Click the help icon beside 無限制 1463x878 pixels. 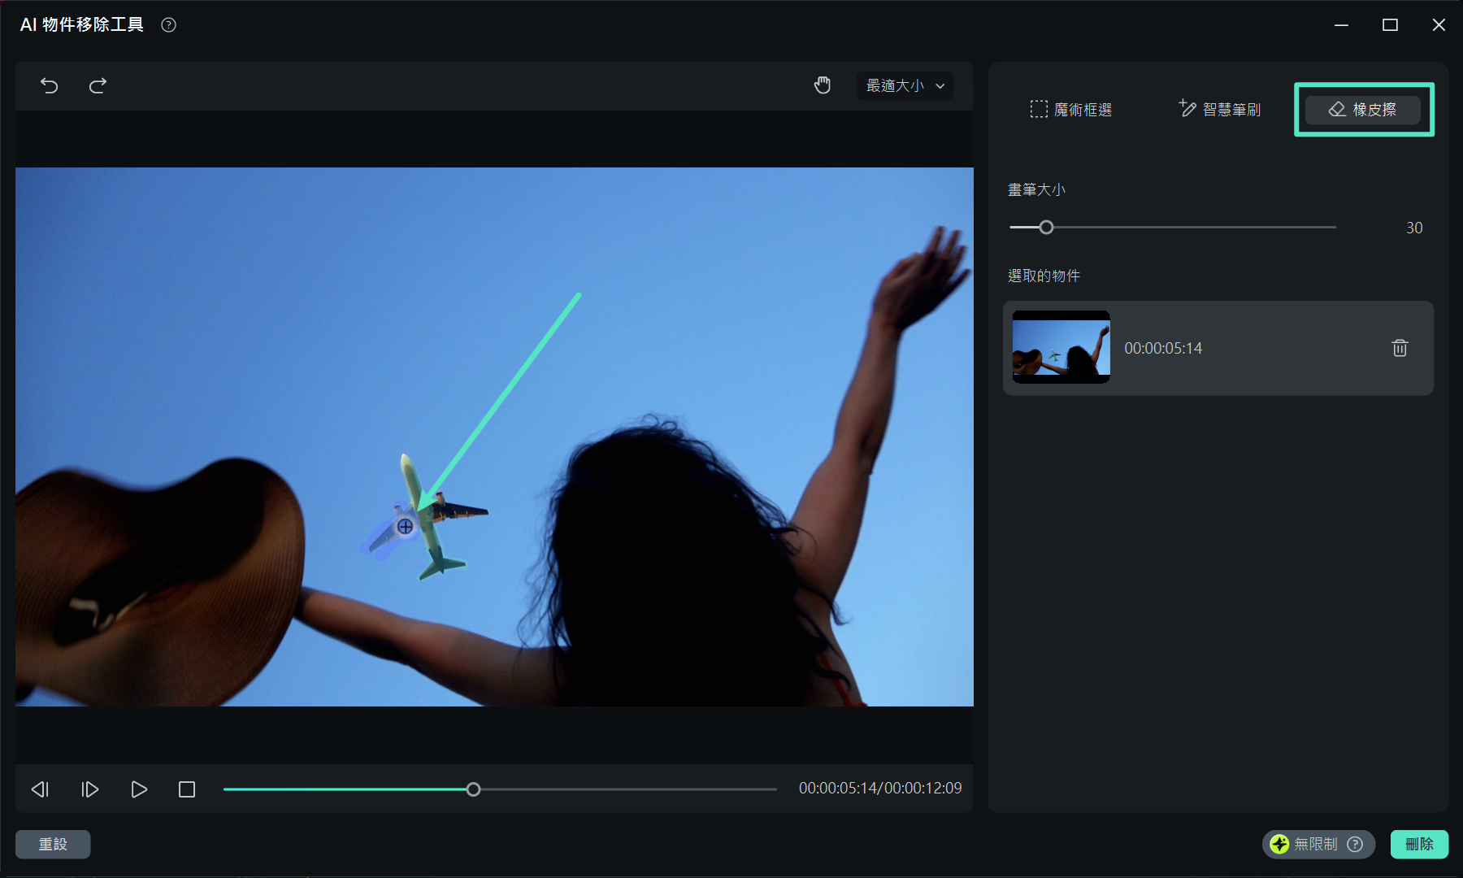click(1355, 844)
